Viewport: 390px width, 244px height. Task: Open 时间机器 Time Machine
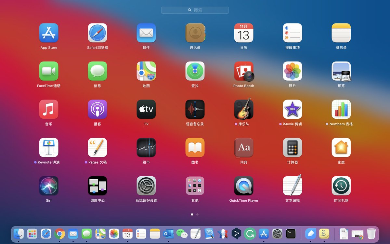click(341, 186)
